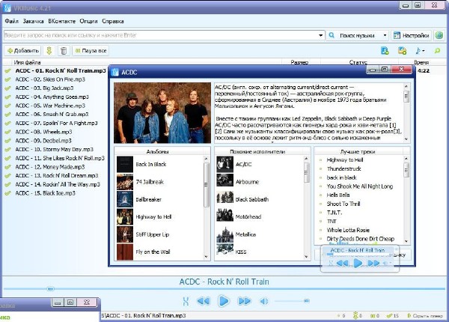449x322 pixels.
Task: Open the 'ВКонтакте' menu
Action: click(x=61, y=22)
